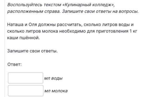Click the input field for мл воды

click(x=26, y=78)
